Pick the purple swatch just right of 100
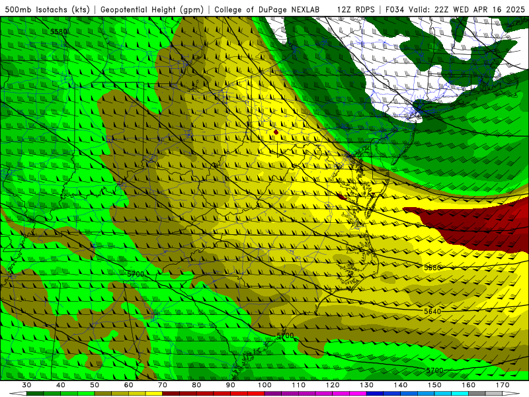The height and width of the screenshot is (397, 529). [273, 394]
